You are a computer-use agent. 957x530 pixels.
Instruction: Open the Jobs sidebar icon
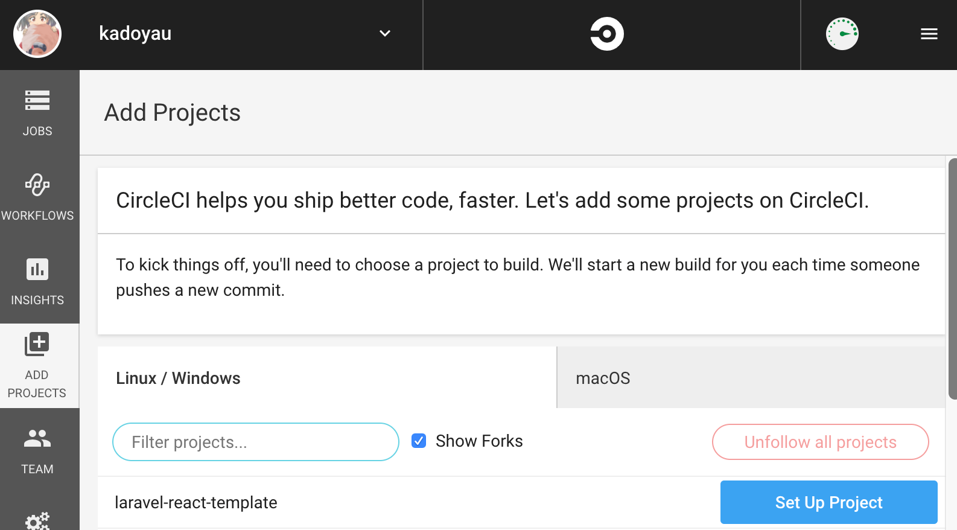(x=37, y=101)
